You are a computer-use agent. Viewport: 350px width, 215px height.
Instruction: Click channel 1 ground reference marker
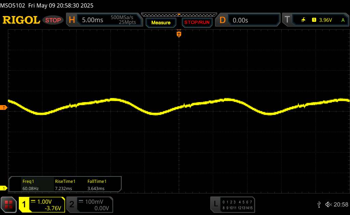click(4, 188)
